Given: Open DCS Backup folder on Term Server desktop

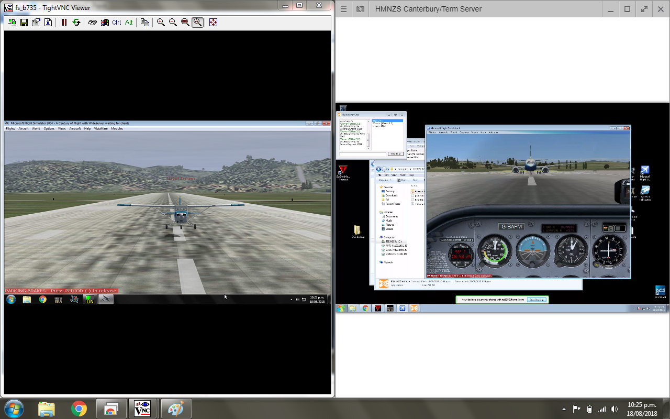Looking at the screenshot, I should (358, 231).
